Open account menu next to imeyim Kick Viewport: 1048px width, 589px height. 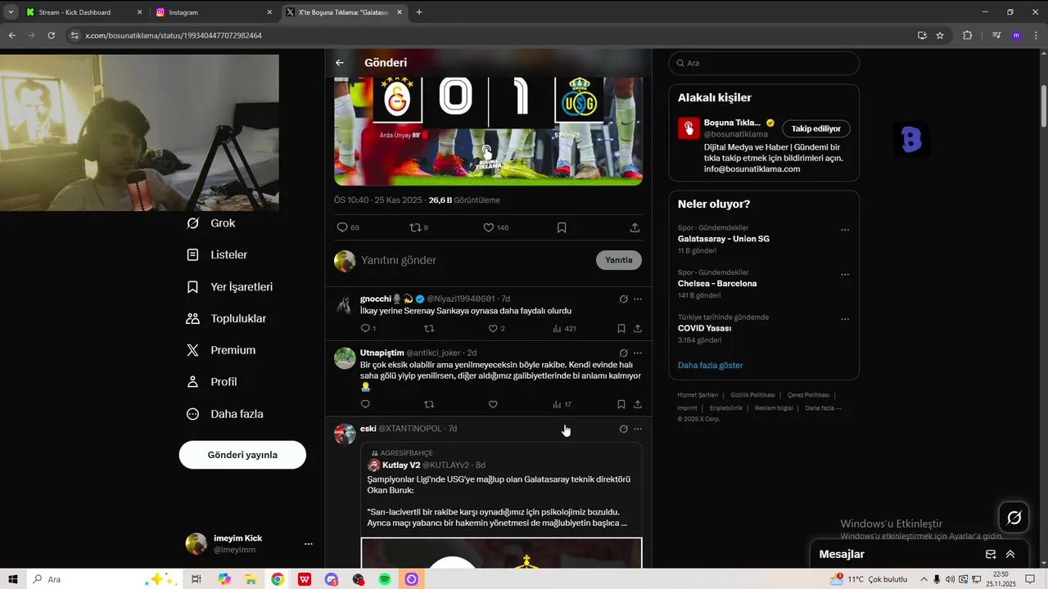pyautogui.click(x=308, y=544)
